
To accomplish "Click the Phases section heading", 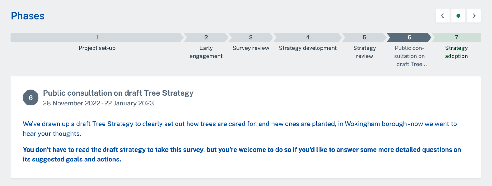I will pos(28,16).
